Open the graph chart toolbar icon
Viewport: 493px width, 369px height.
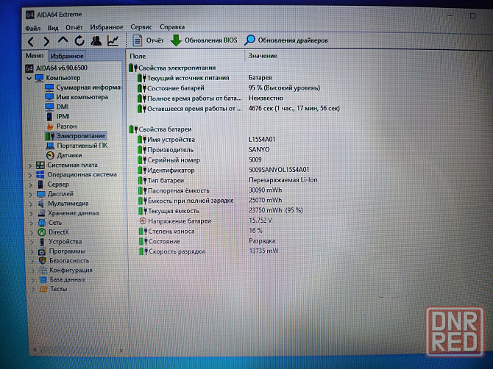click(113, 40)
